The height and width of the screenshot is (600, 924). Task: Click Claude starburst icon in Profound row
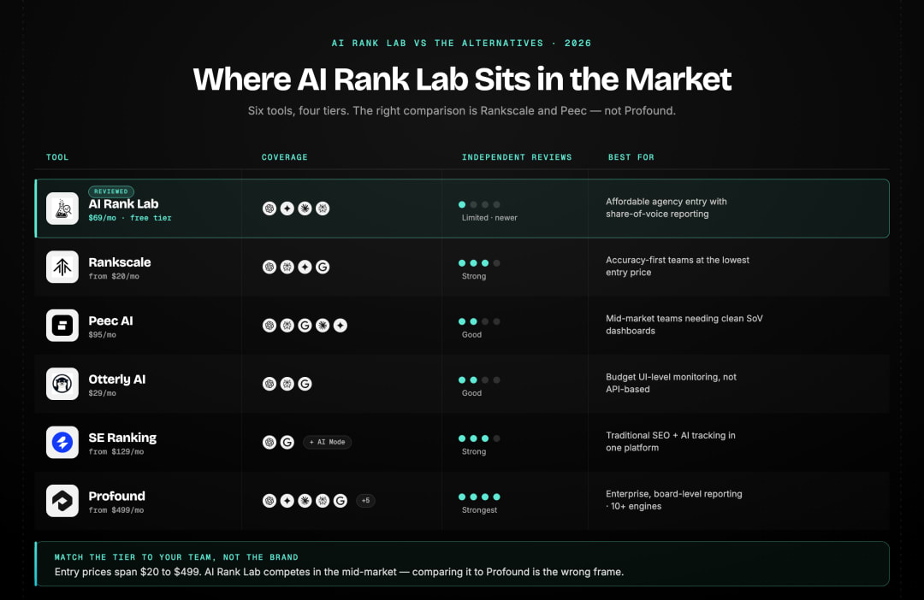tap(305, 501)
